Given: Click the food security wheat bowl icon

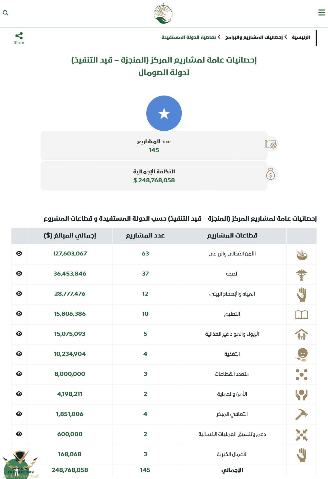Looking at the screenshot, I should click(302, 254).
